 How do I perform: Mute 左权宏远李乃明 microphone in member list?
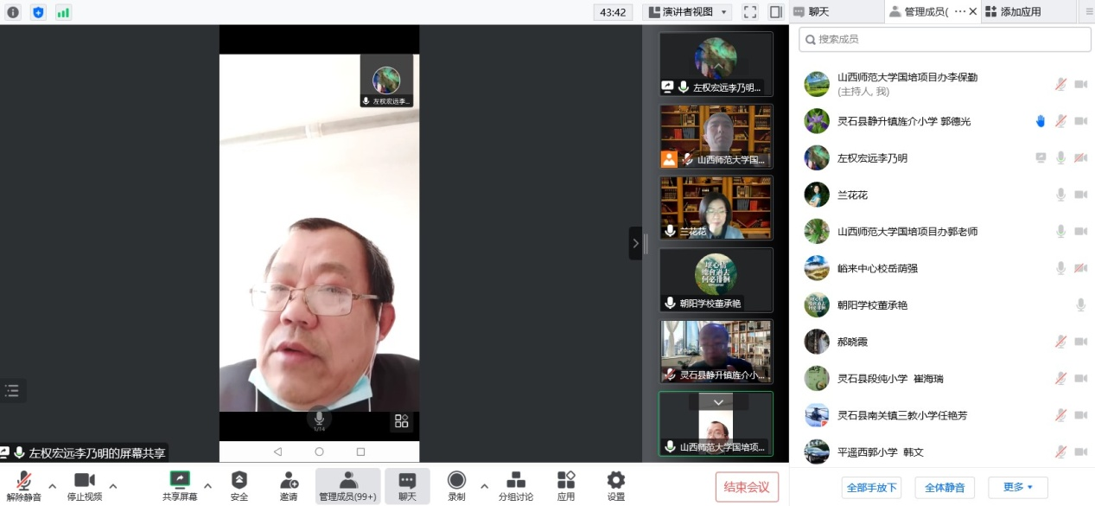1060,157
